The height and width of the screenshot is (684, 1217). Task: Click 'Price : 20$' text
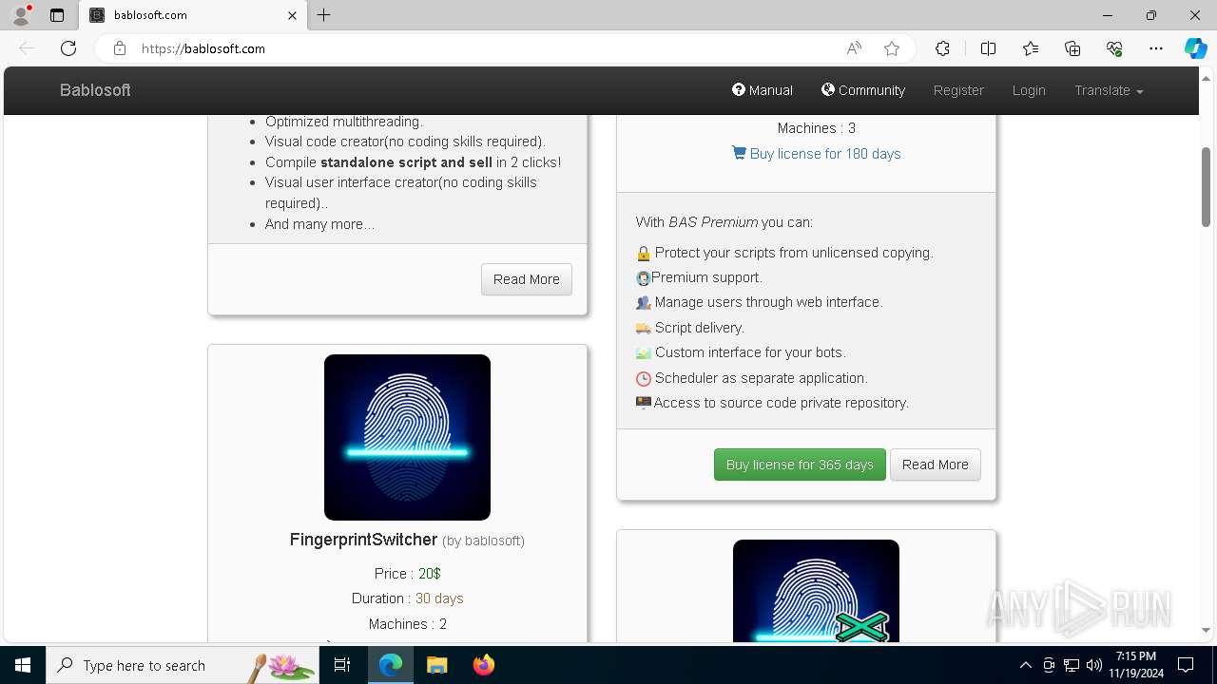(407, 574)
